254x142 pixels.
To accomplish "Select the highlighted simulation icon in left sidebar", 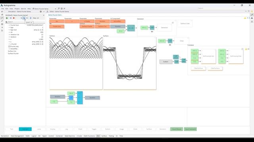I will [x=2, y=18].
